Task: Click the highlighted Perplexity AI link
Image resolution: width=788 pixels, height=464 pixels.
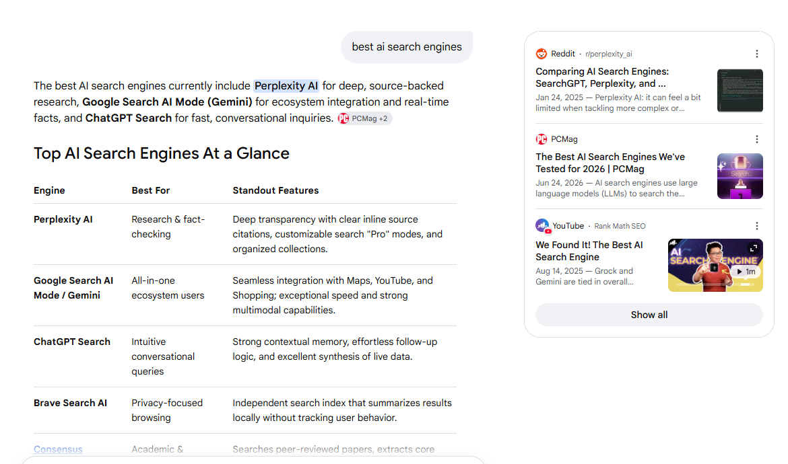Action: click(286, 86)
